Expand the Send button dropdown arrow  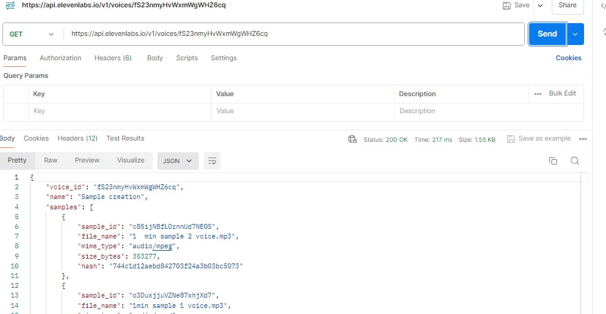coord(576,34)
